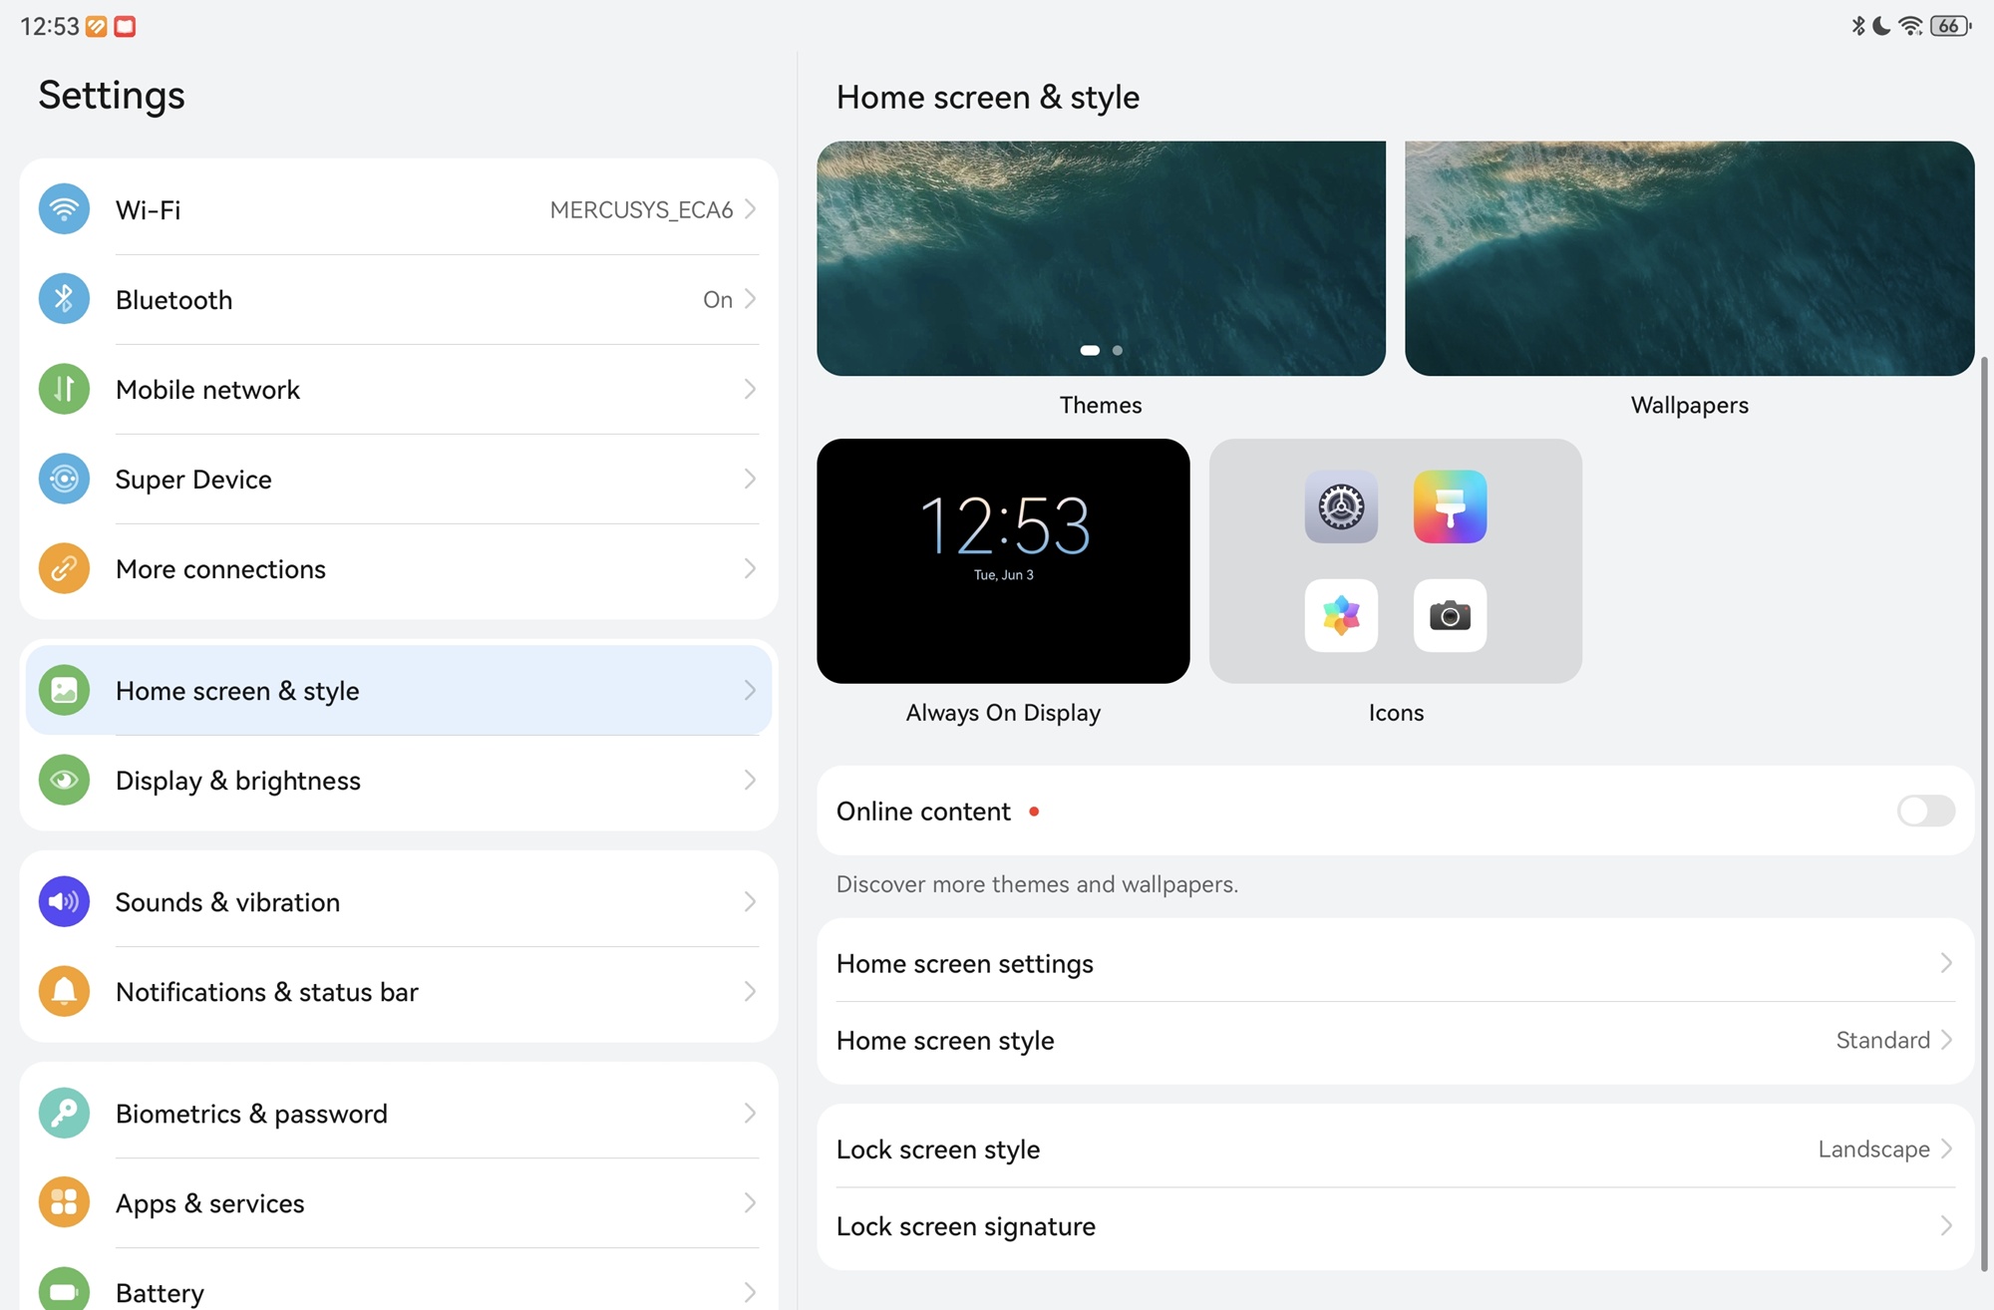Click the Camera icon in Icons preview
This screenshot has width=1994, height=1310.
click(x=1450, y=615)
